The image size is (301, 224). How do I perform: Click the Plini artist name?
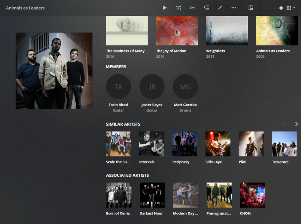pyautogui.click(x=243, y=162)
